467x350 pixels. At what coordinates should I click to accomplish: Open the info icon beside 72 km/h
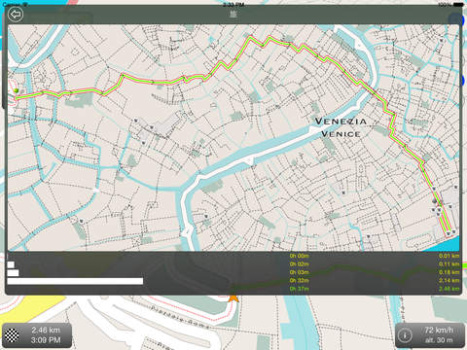pyautogui.click(x=405, y=335)
